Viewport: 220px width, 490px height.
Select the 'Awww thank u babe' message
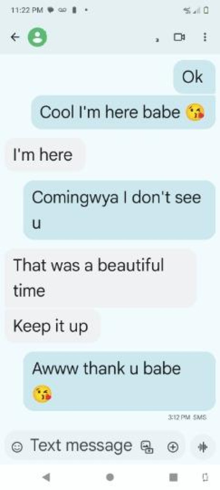pyautogui.click(x=119, y=381)
